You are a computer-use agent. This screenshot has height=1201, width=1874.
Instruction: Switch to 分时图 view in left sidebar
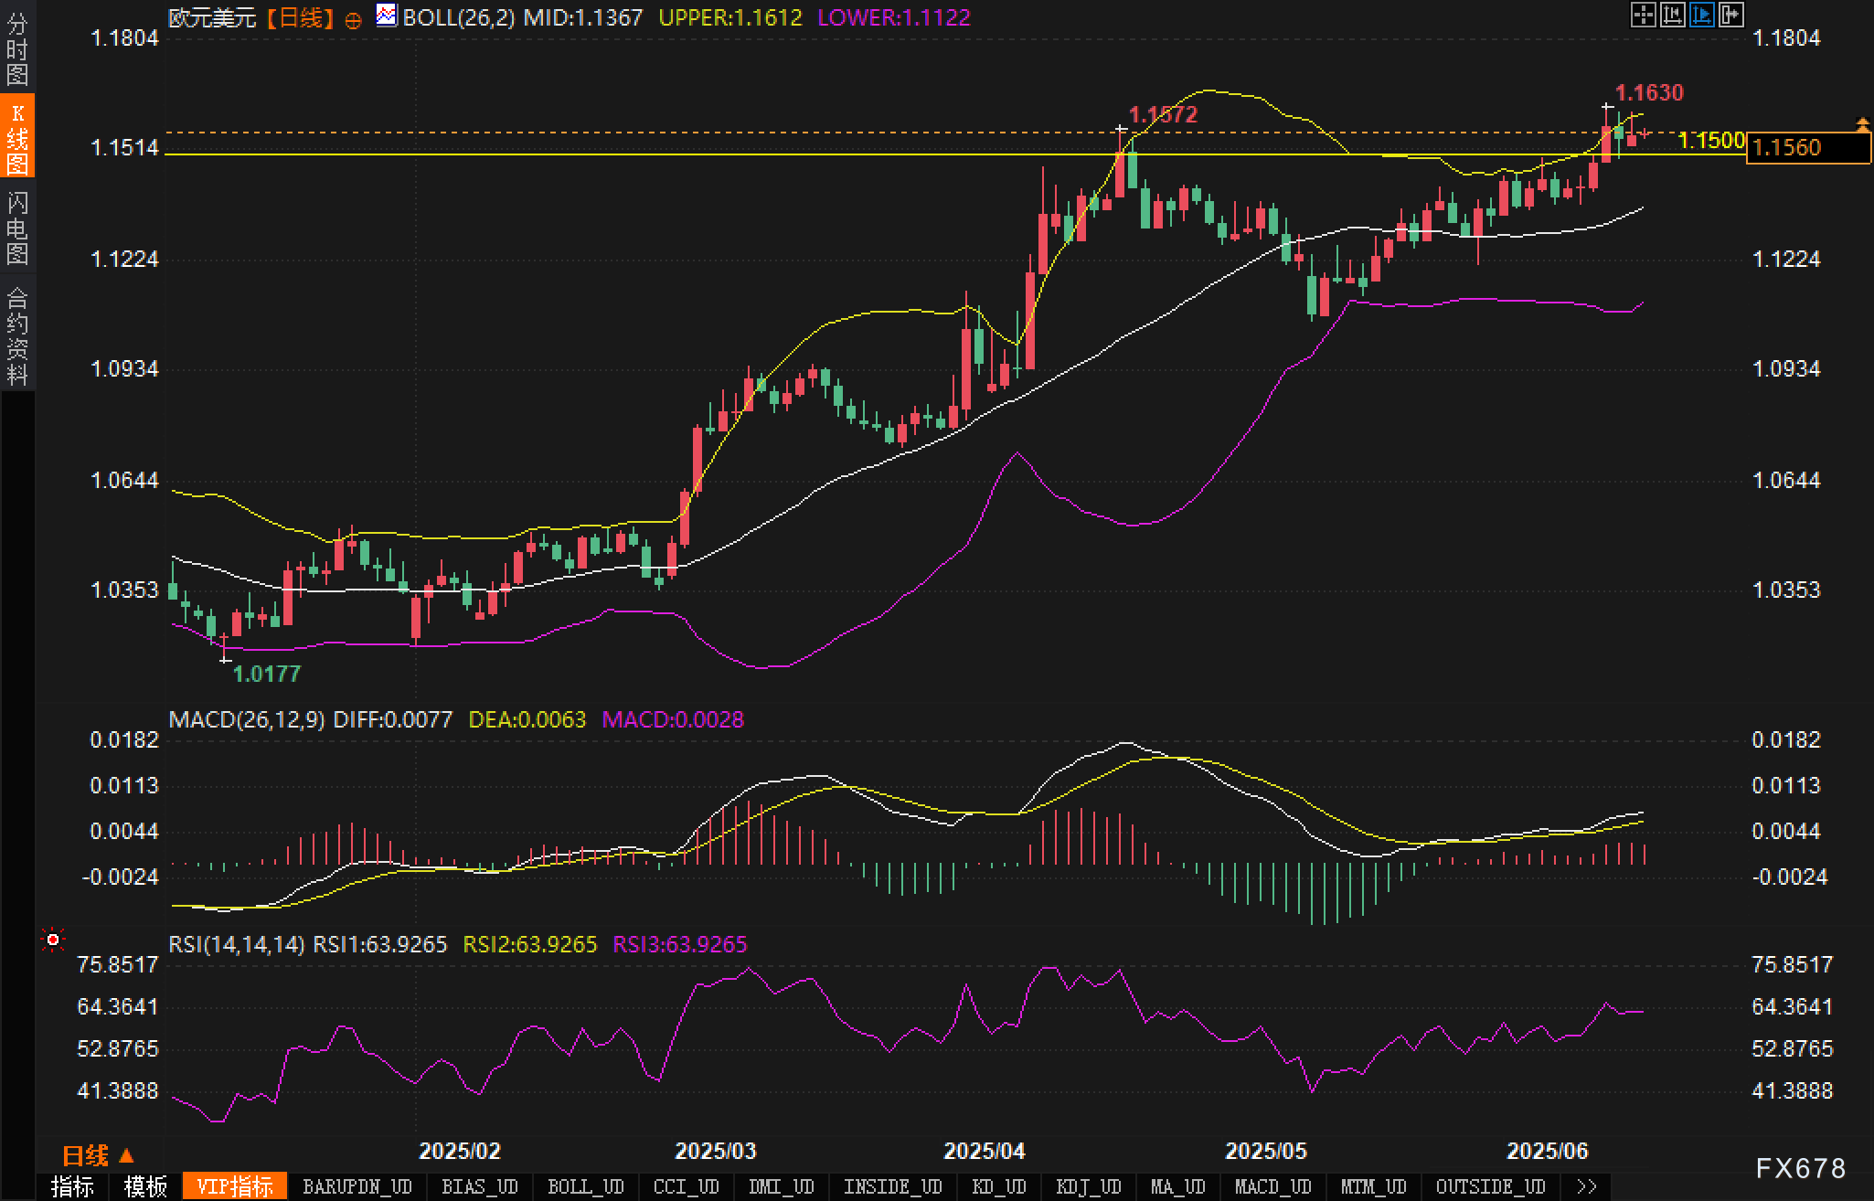pos(17,49)
